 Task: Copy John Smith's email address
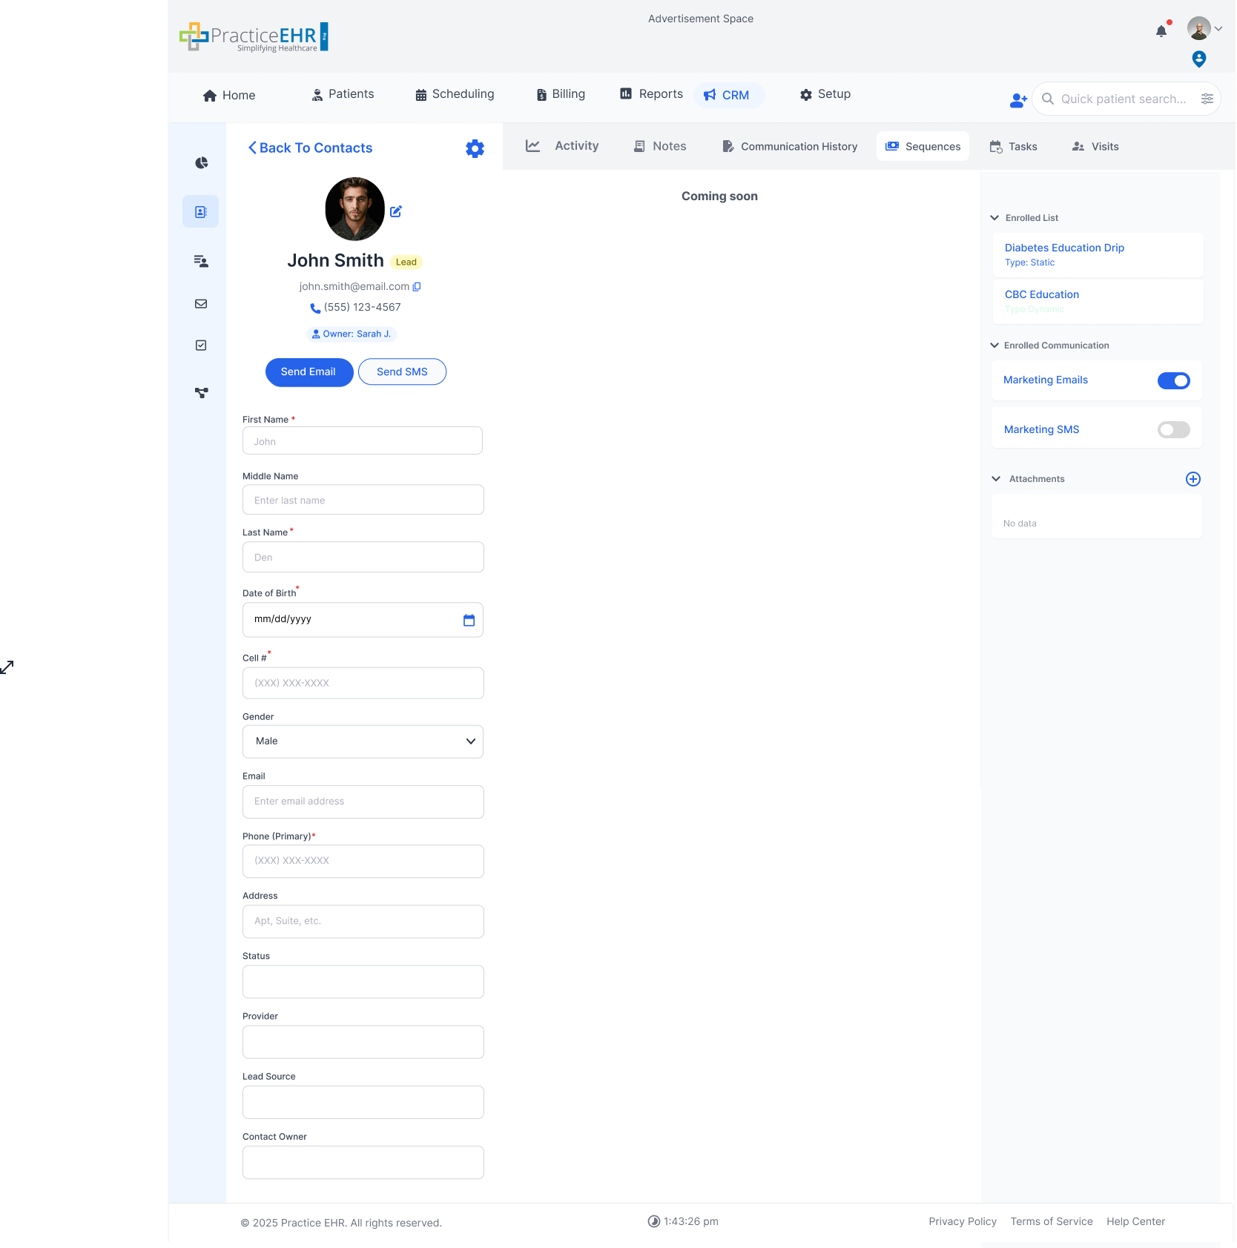tap(417, 286)
